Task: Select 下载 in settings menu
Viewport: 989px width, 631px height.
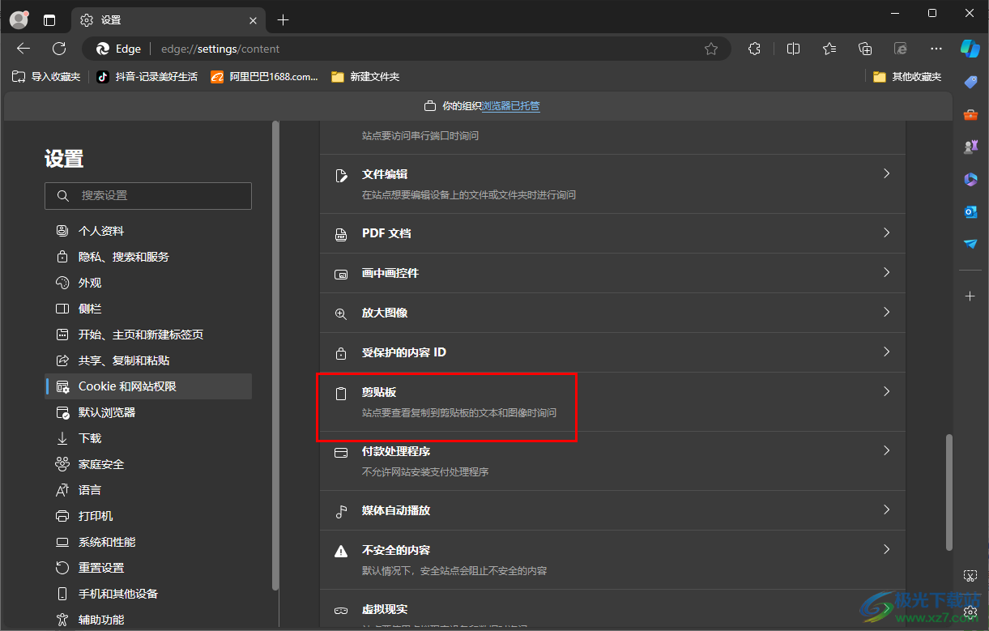Action: [148, 438]
